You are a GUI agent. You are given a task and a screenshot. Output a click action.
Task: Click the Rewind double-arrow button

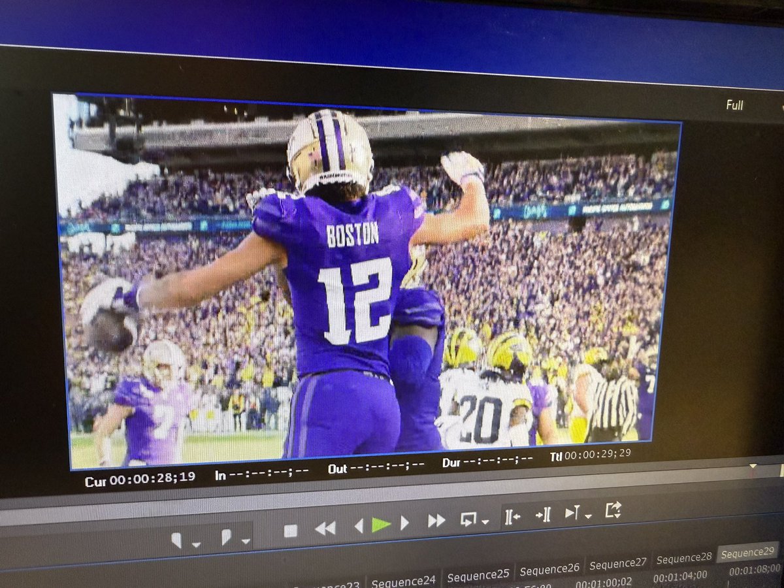click(x=325, y=528)
